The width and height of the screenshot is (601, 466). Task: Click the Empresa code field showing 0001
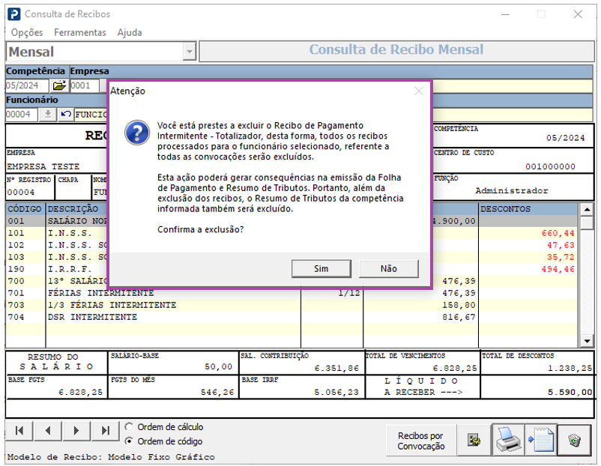click(85, 85)
